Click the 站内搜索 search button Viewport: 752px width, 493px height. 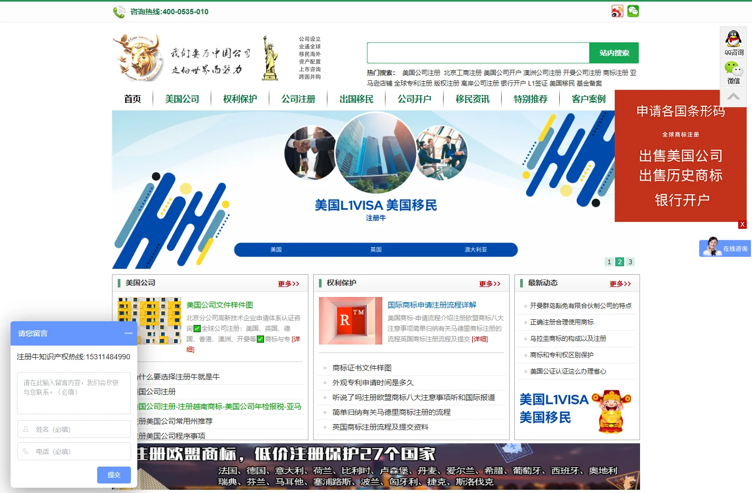click(x=614, y=53)
